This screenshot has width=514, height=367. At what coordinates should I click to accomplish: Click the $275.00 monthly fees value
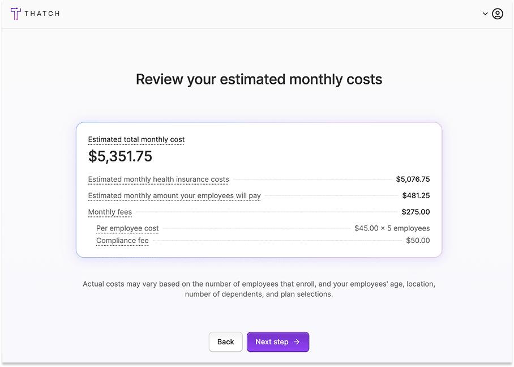pyautogui.click(x=416, y=212)
